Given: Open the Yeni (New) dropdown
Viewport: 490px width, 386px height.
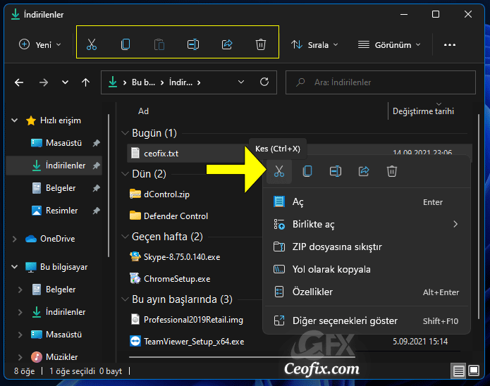Looking at the screenshot, I should click(40, 44).
